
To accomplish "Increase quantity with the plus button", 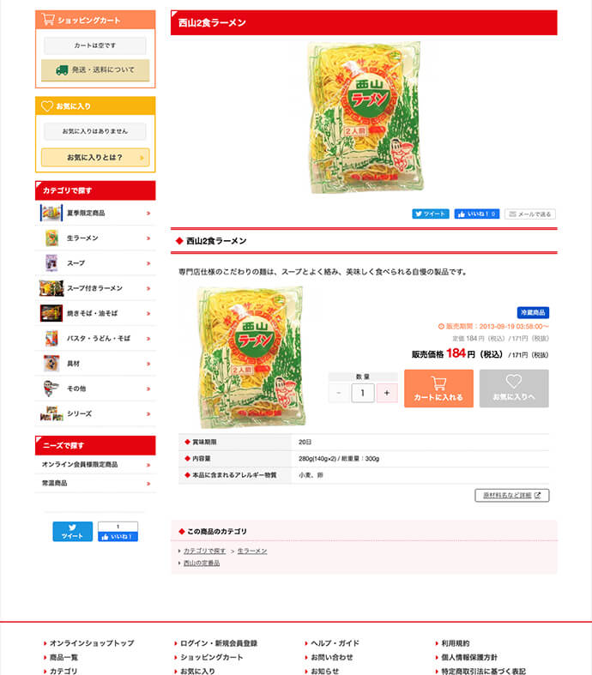I will click(x=387, y=393).
